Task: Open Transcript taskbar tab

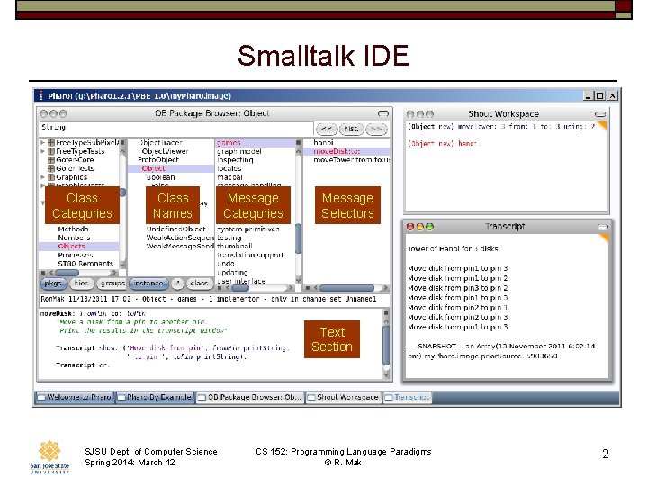Action: [x=407, y=397]
